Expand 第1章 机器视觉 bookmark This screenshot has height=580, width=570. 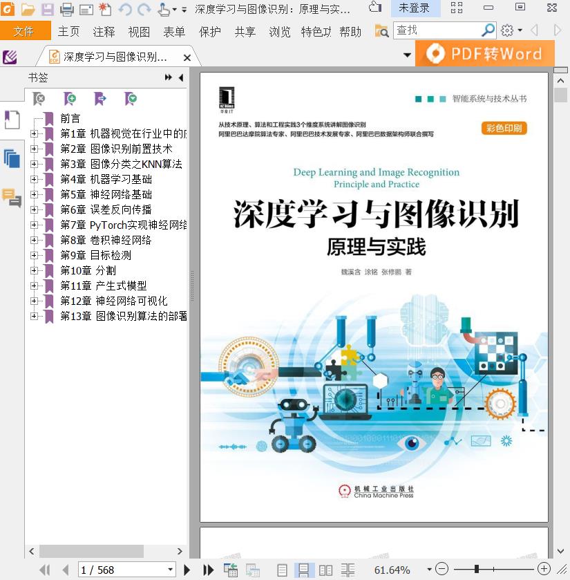(x=34, y=133)
